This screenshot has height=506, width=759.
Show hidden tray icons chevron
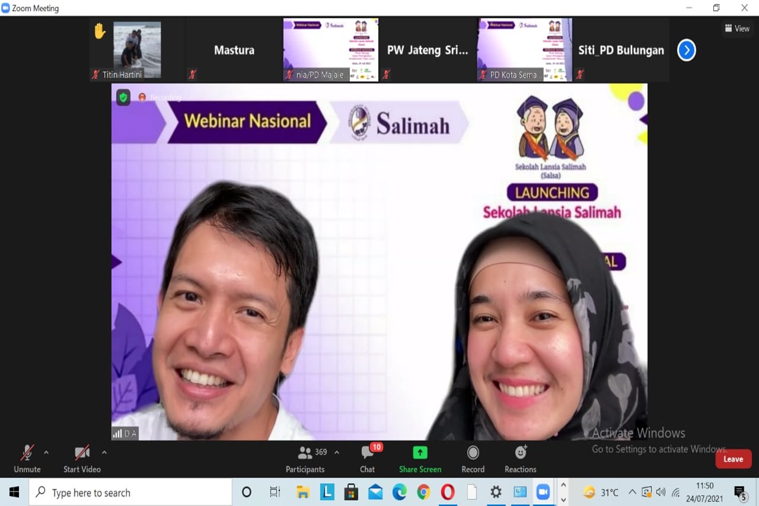coord(632,492)
